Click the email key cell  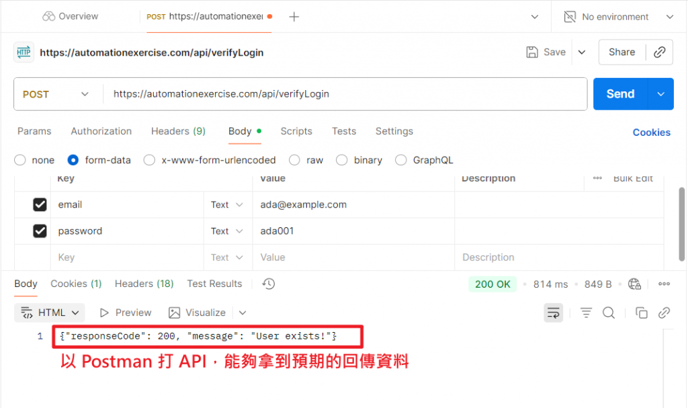point(127,204)
